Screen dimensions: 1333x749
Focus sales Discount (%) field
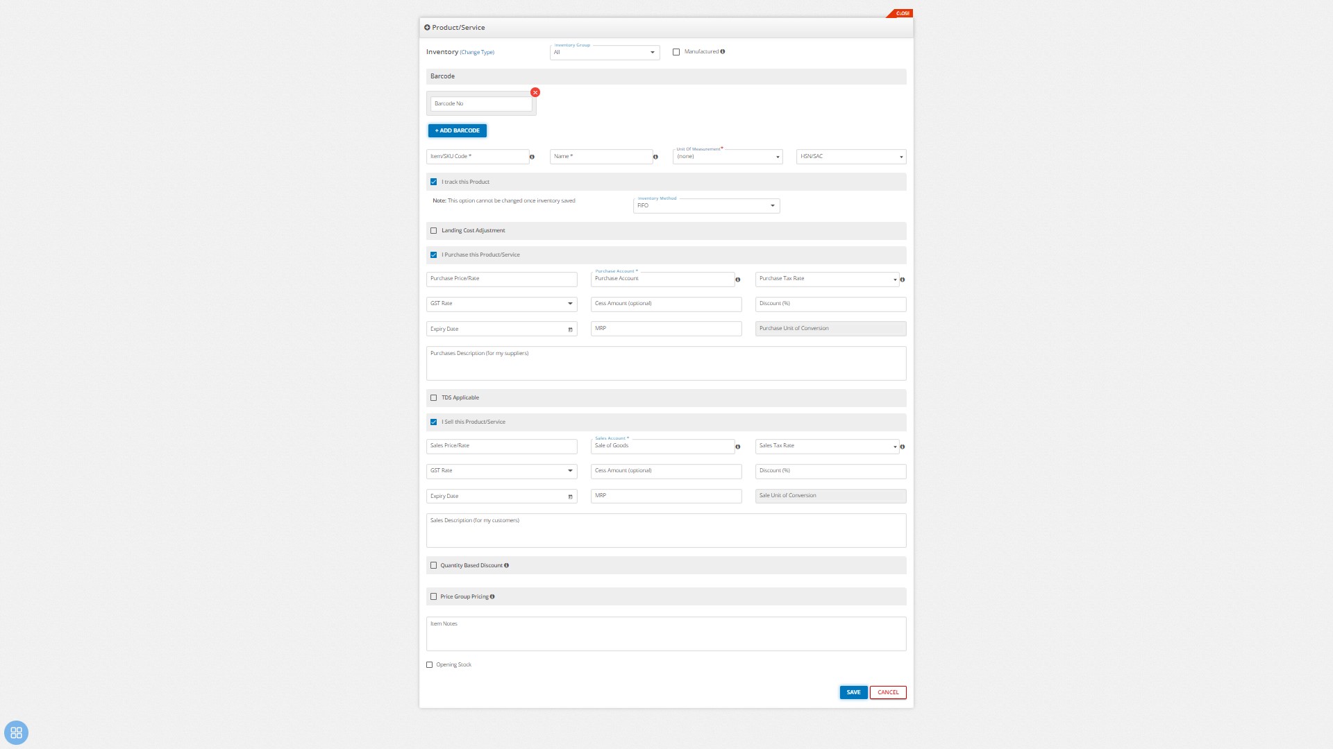[x=831, y=471]
